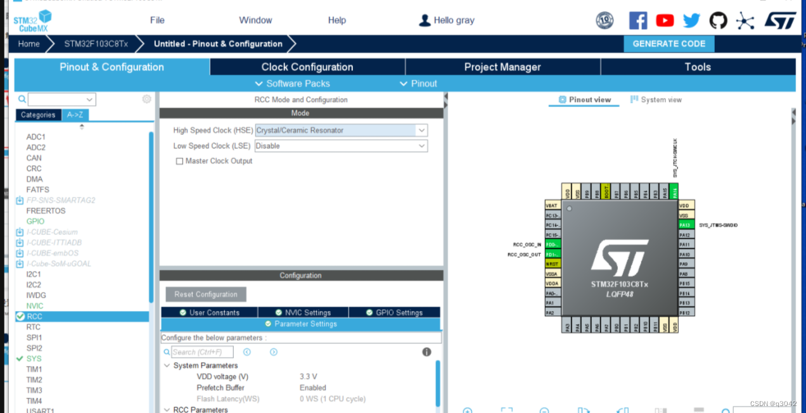Viewport: 806px width, 413px height.
Task: Click the Untitled - Pinout & Configuration breadcrumb
Action: 218,44
